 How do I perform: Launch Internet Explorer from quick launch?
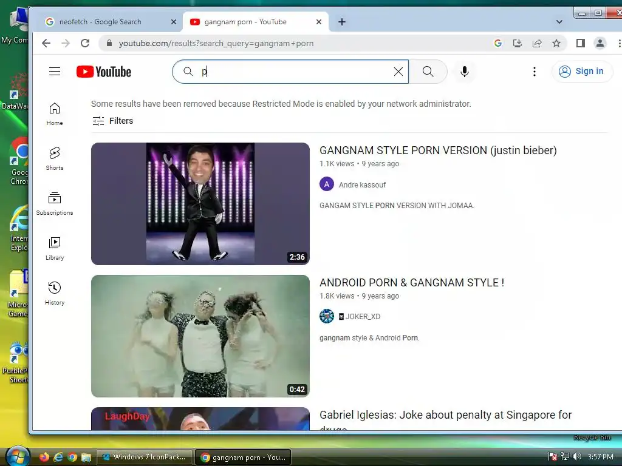click(58, 458)
